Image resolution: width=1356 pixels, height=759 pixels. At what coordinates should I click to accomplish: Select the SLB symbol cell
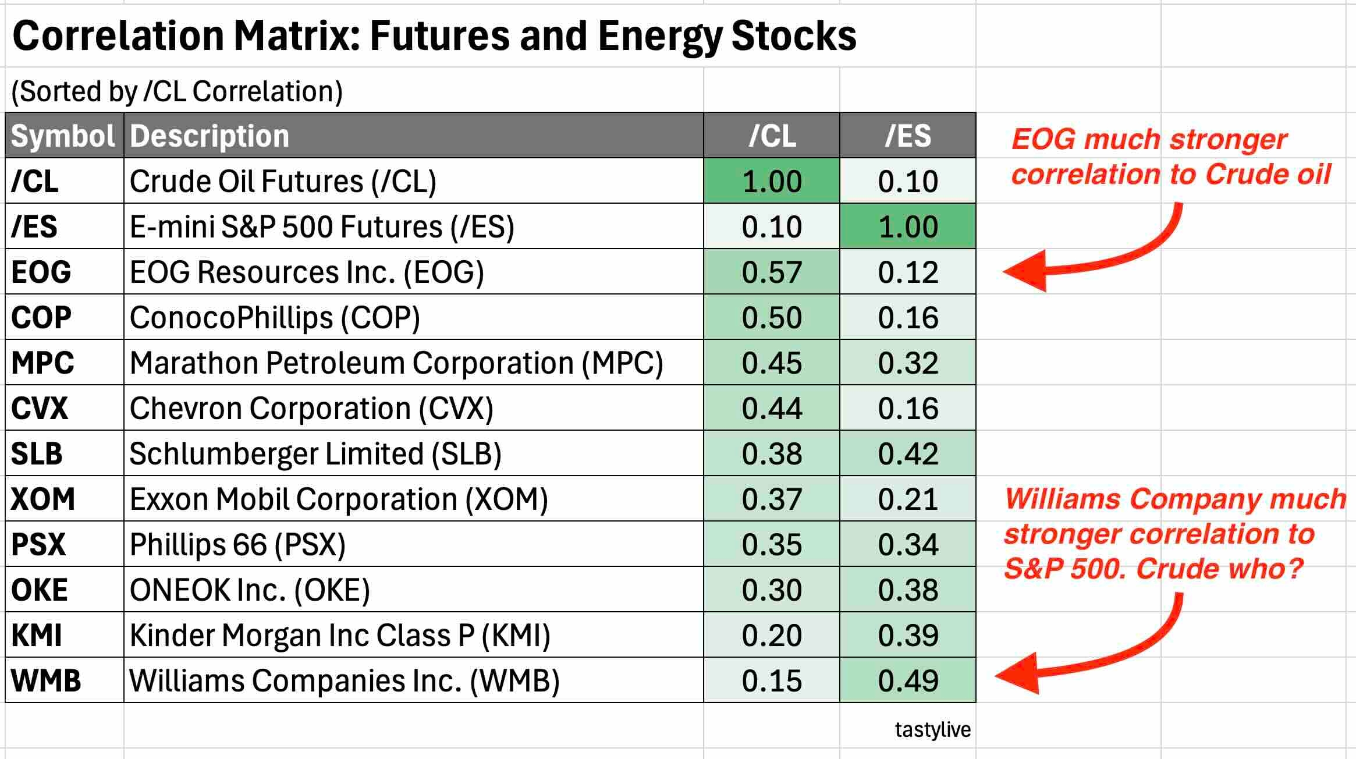click(63, 453)
